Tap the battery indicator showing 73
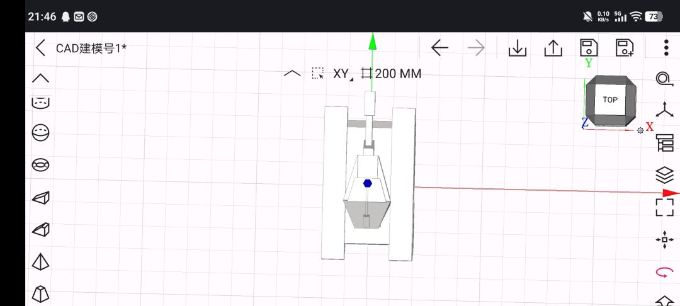Screen dimensions: 680x306 (654, 16)
